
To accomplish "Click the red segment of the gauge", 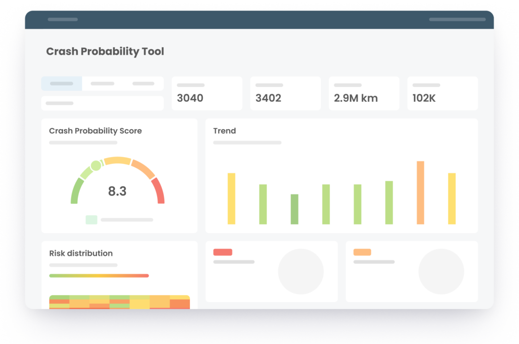I will pyautogui.click(x=159, y=191).
